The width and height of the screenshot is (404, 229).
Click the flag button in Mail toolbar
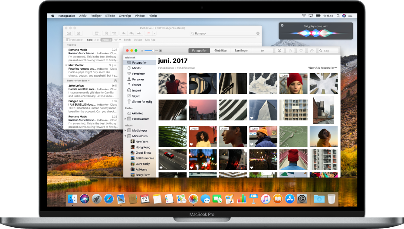pyautogui.click(x=148, y=33)
